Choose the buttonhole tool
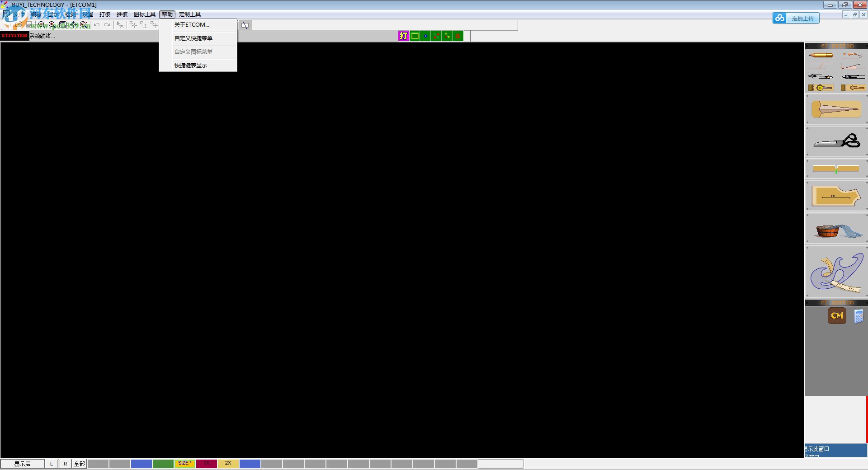Screen dimensions: 868x470 (x=853, y=88)
